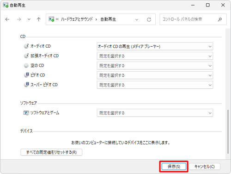231x174 pixels.
Task: Click the vertical scrollbar thumb
Action: coord(228,131)
